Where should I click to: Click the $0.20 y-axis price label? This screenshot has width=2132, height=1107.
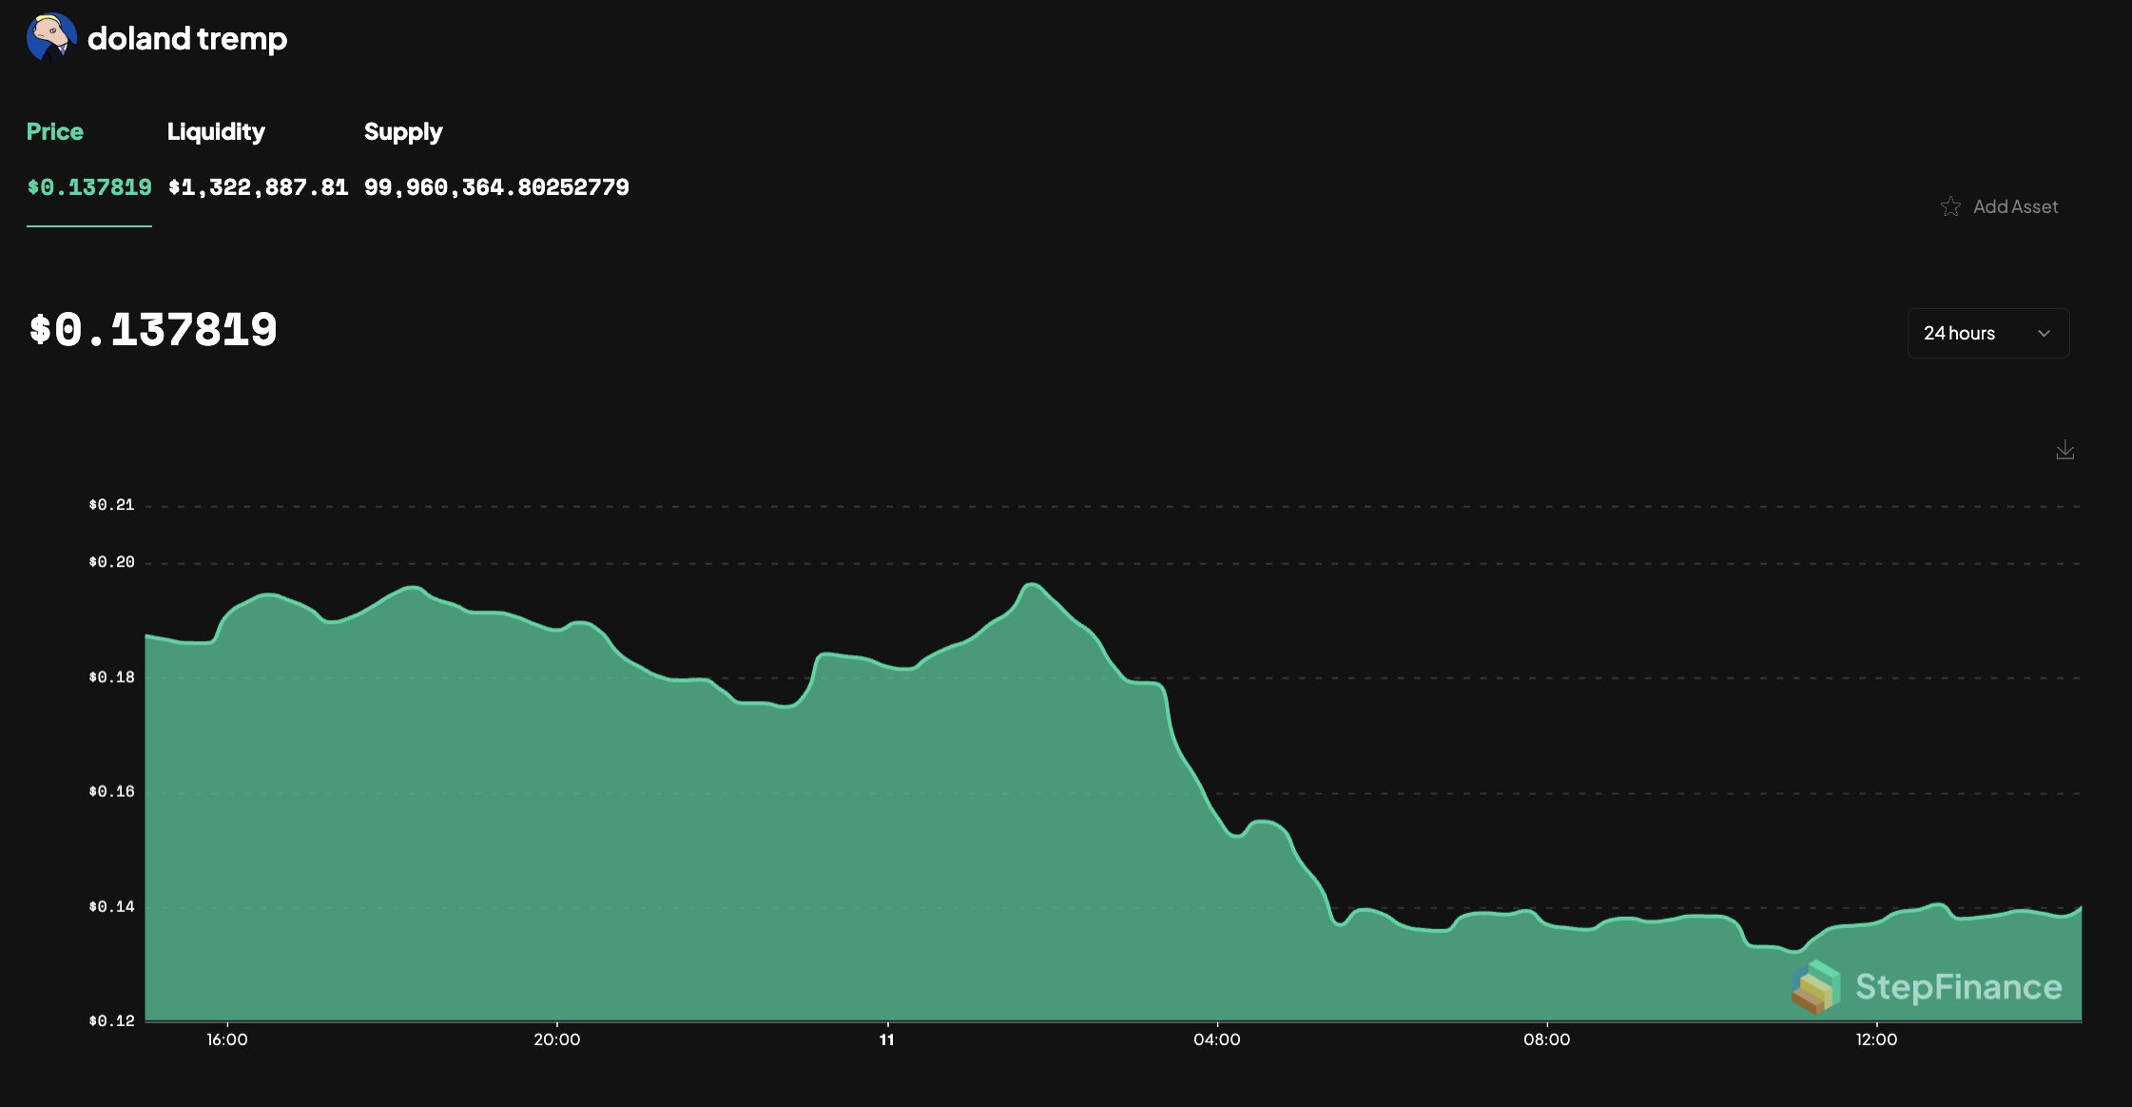coord(111,562)
